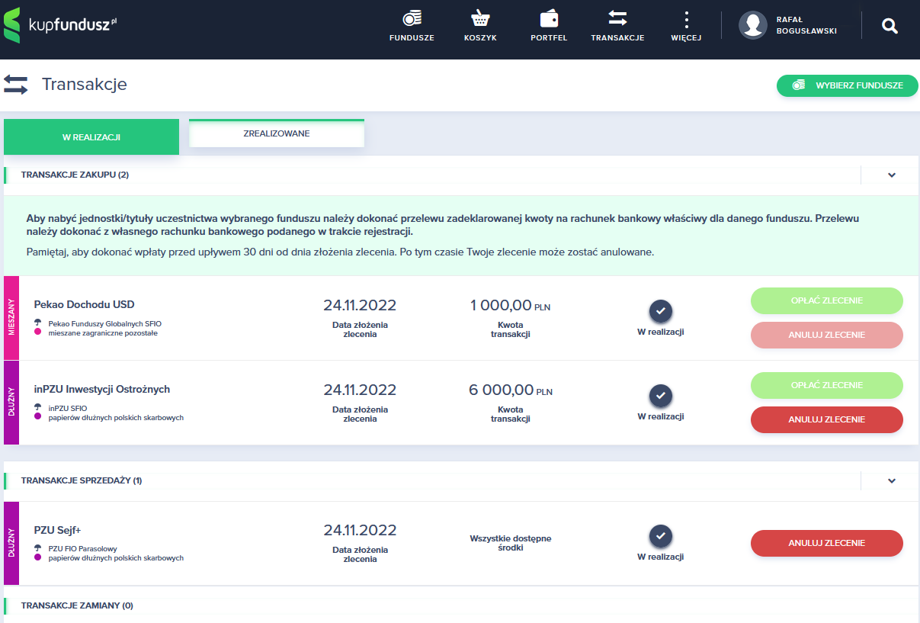920x623 pixels.
Task: Open the Portfel wallet icon
Action: (549, 18)
